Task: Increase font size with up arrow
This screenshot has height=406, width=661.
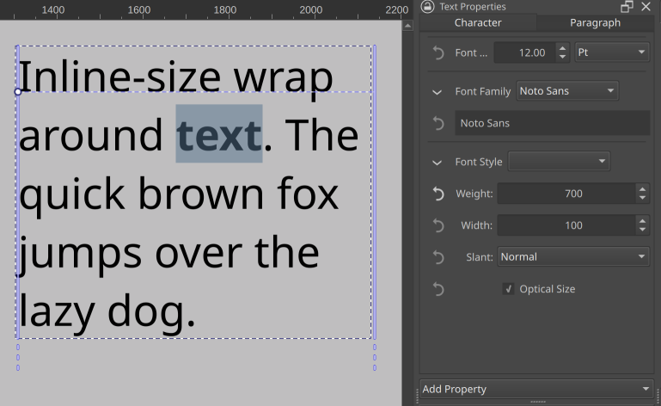Action: coord(562,48)
